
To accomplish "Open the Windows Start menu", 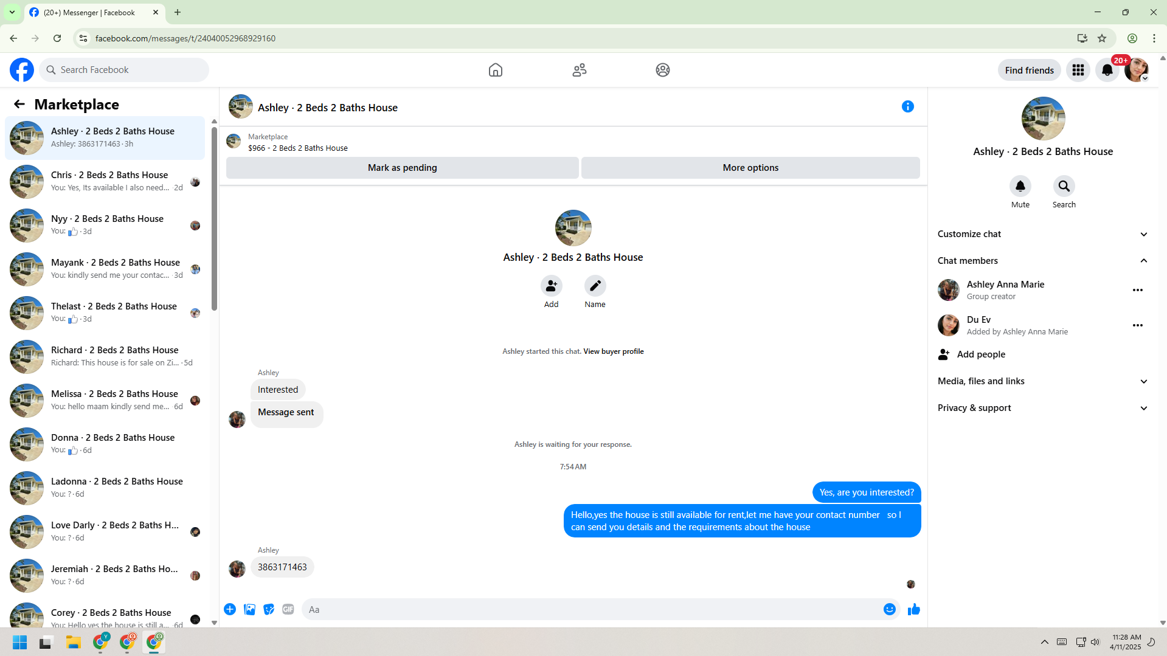I will [19, 642].
